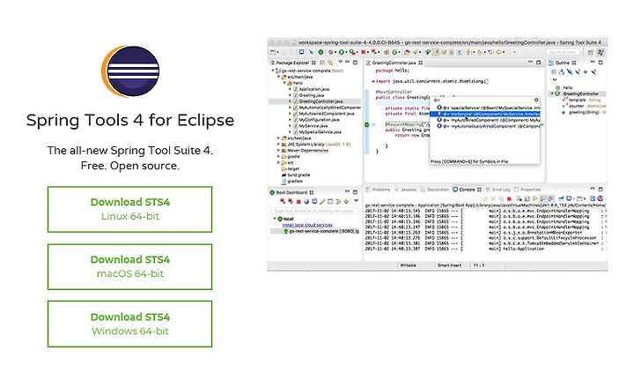Expand the gradle folder

coord(278,157)
